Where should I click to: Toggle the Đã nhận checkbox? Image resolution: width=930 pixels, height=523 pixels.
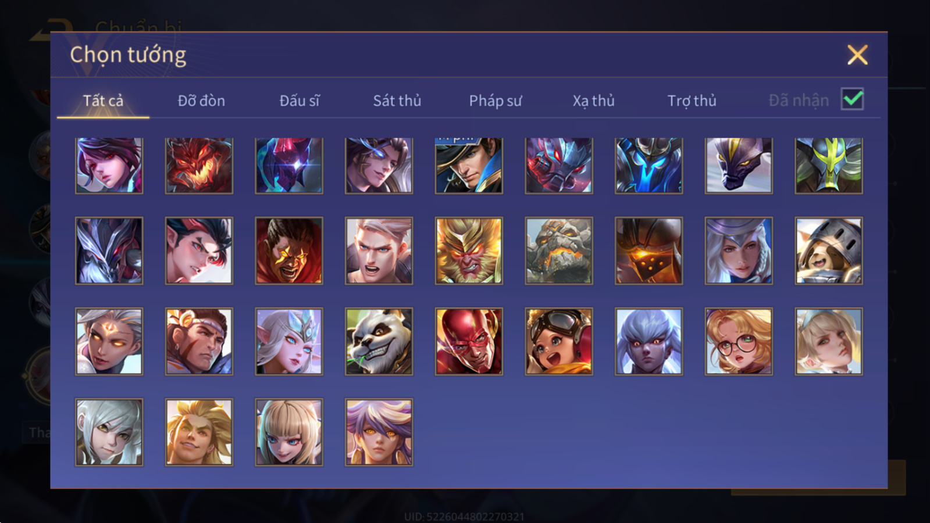tap(852, 99)
